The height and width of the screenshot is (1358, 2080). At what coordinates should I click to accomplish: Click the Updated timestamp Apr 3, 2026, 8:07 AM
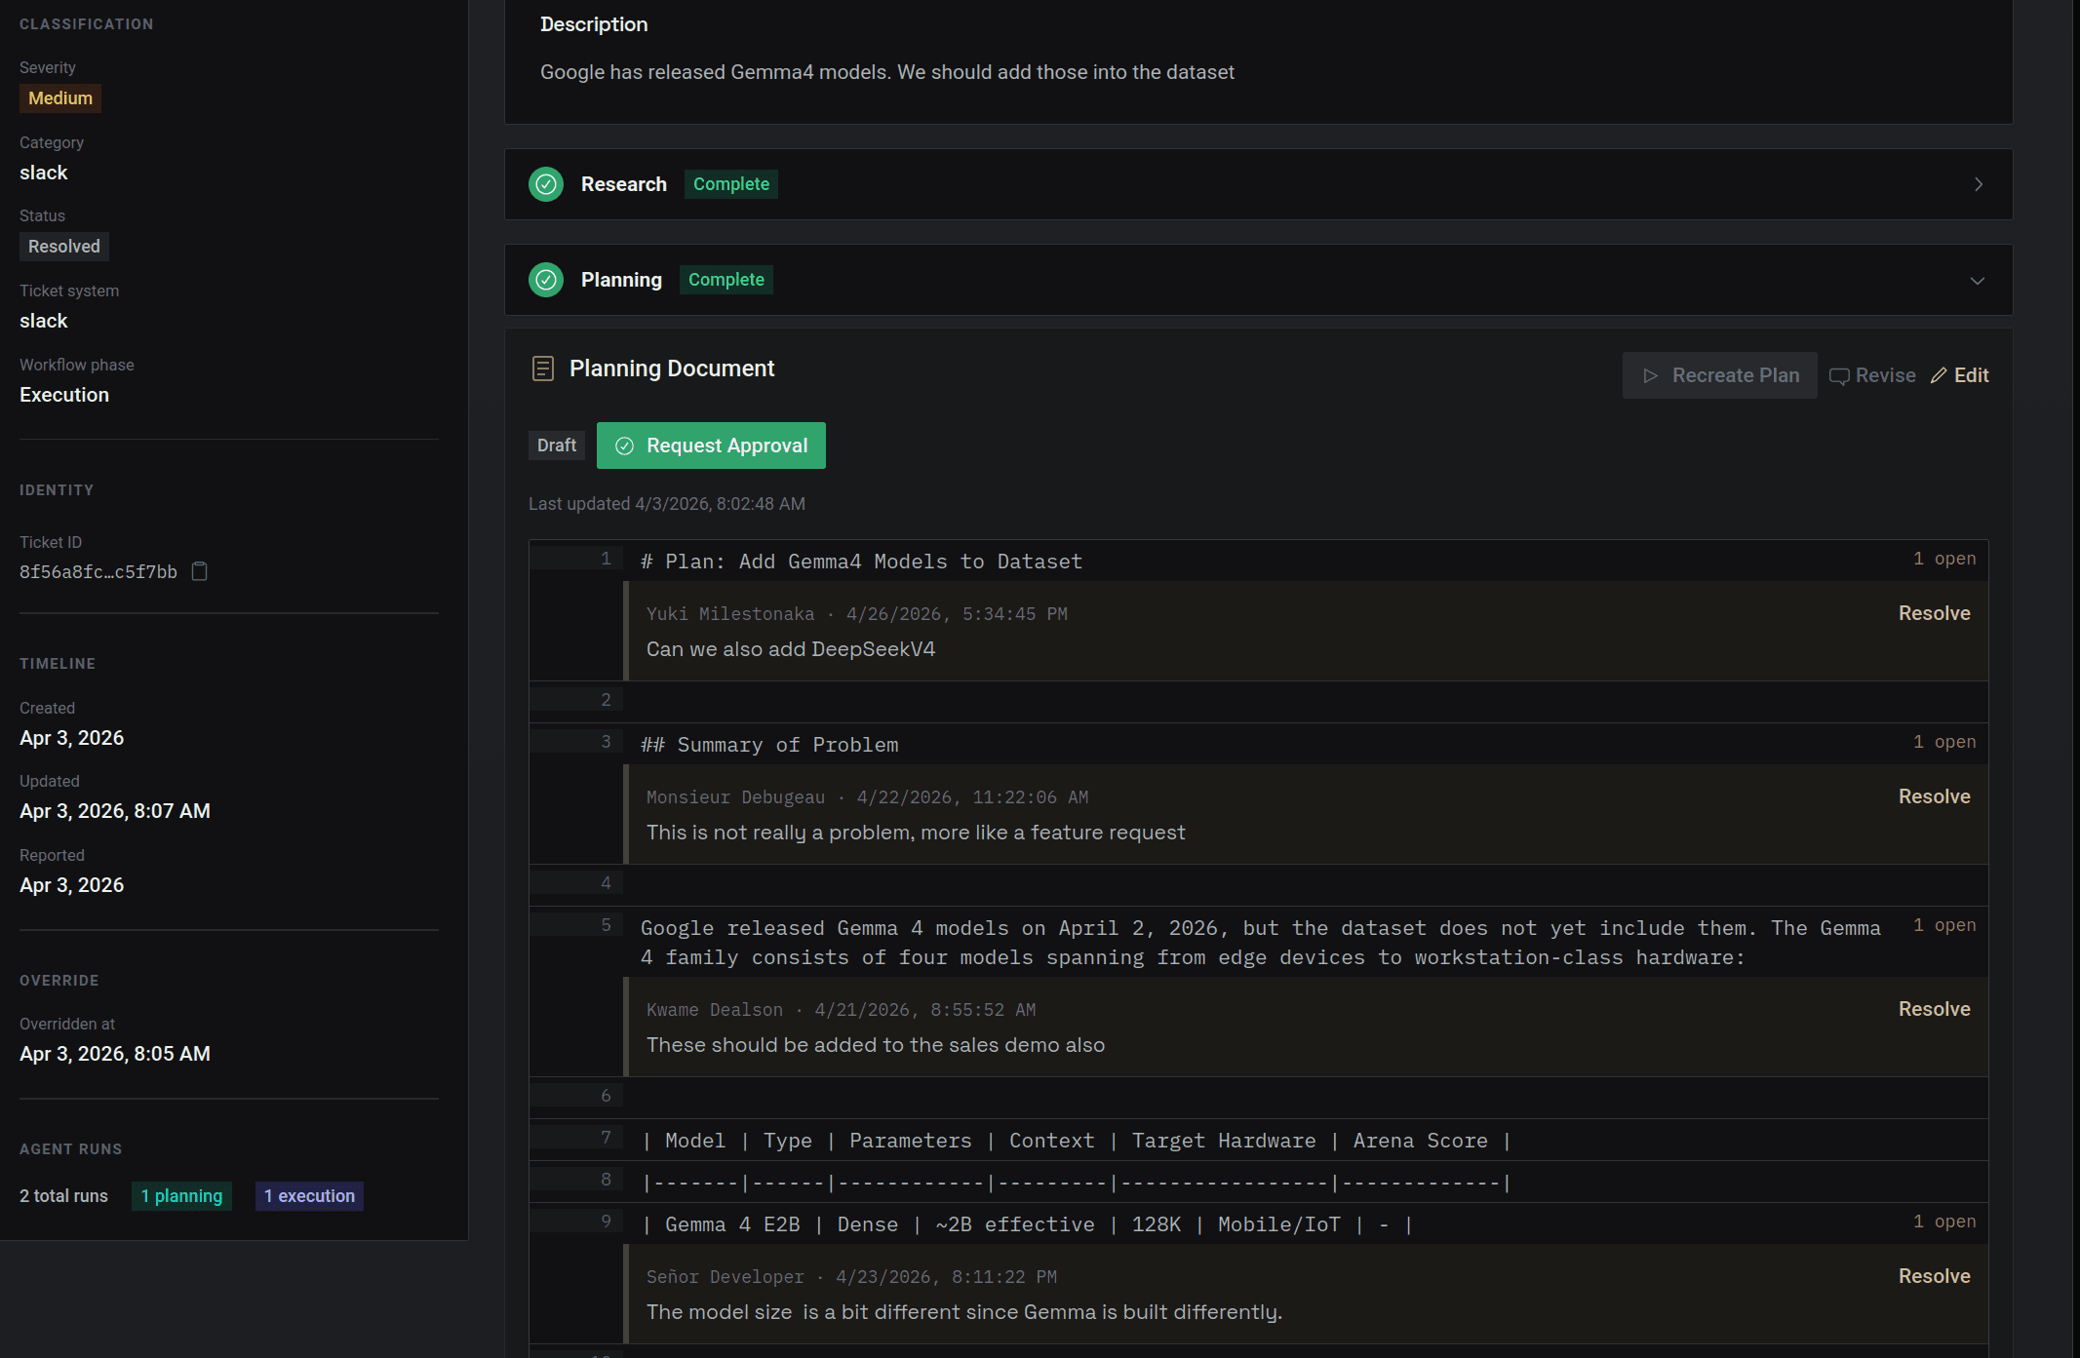tap(115, 811)
